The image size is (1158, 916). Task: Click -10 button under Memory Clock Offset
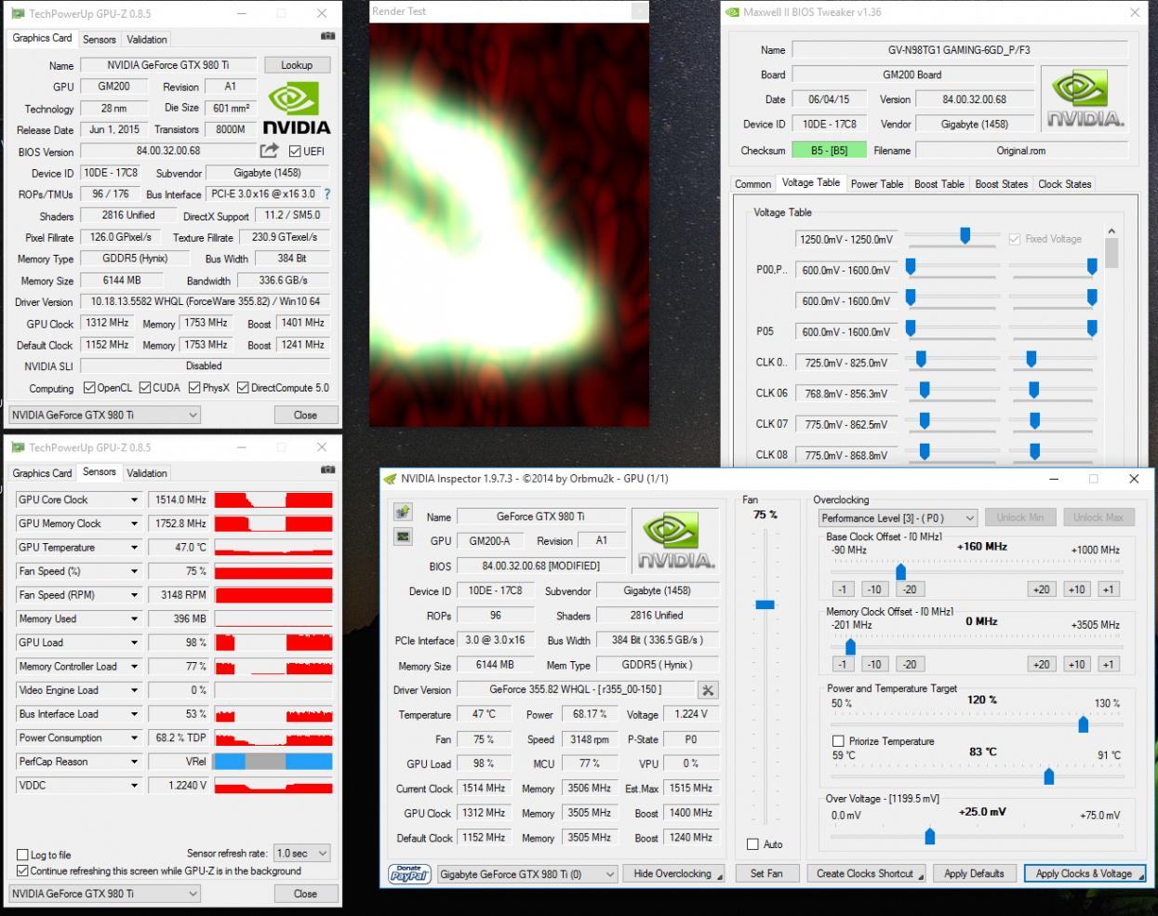pos(874,664)
